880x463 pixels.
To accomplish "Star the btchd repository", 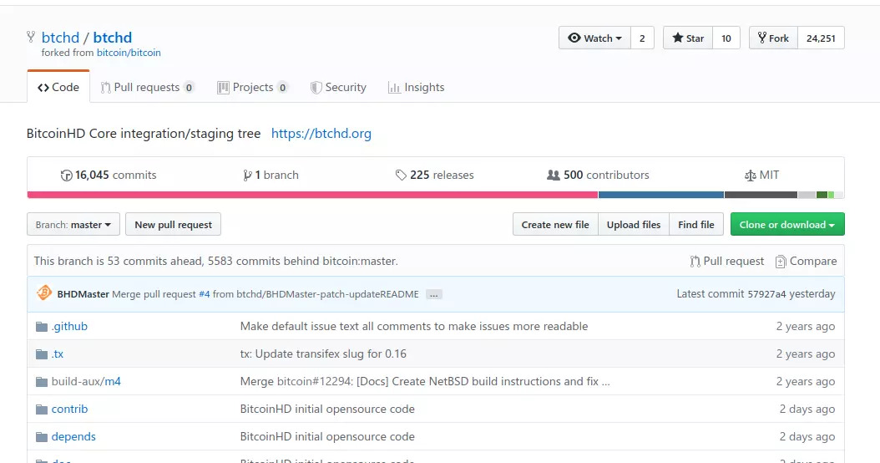I will [x=687, y=38].
